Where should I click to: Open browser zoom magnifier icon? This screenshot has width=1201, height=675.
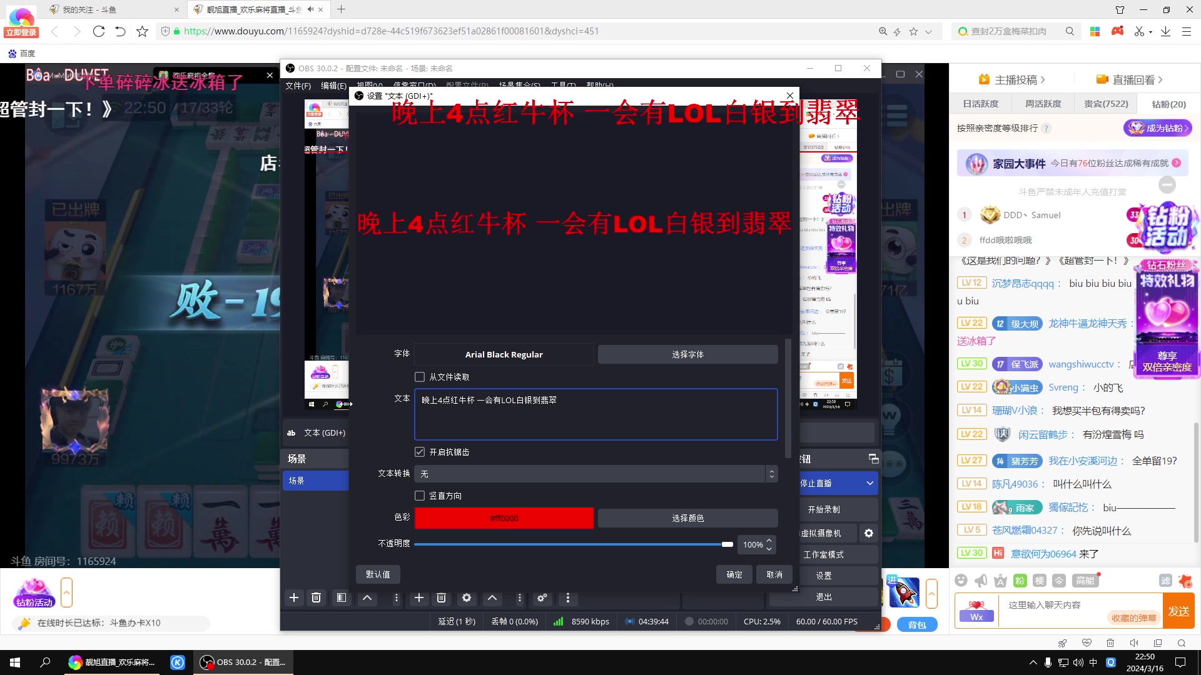click(x=883, y=31)
